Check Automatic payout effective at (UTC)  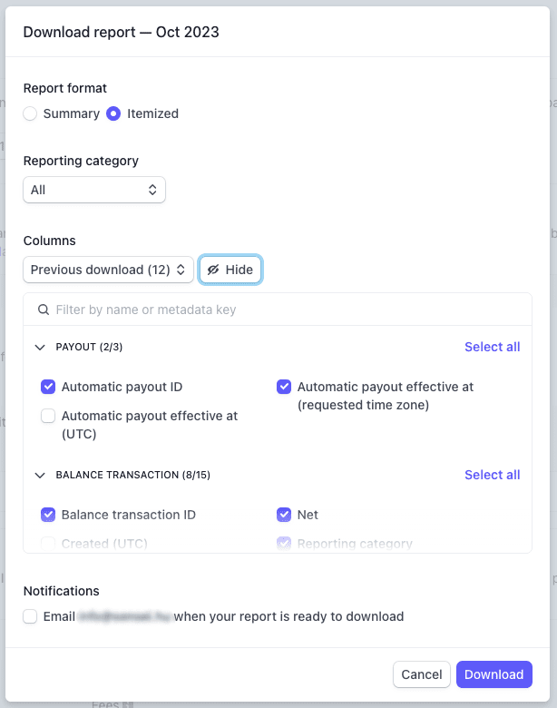(48, 416)
